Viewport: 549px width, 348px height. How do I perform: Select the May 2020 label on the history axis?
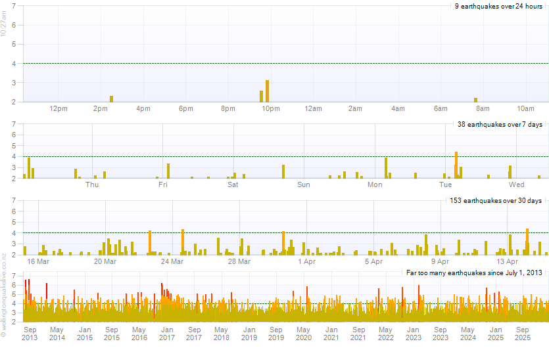pyautogui.click(x=303, y=334)
